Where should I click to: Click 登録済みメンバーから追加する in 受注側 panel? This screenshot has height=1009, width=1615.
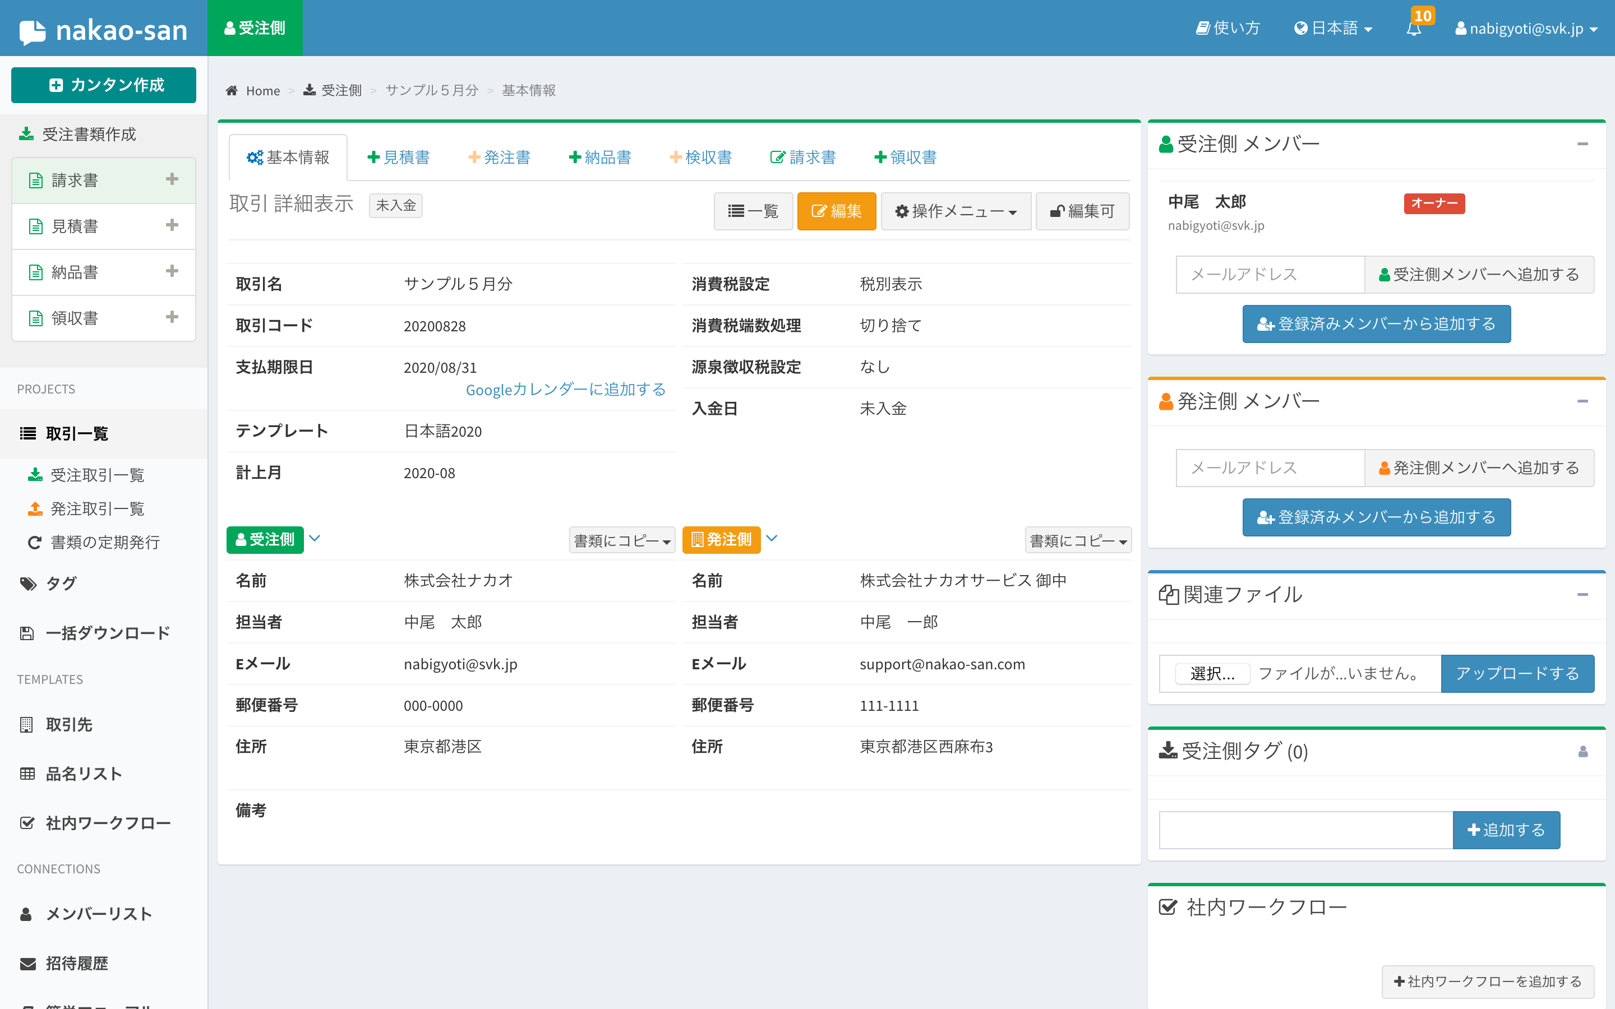tap(1376, 325)
